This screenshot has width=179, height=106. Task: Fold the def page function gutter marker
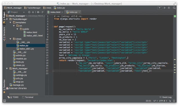point(53,27)
